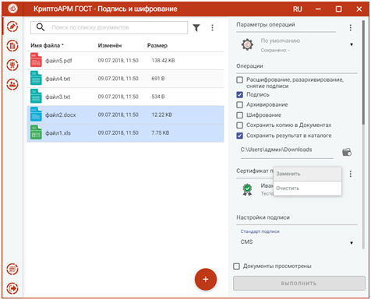Image resolution: width=371 pixels, height=300 pixels.
Task: Click the файл5.pdf file icon
Action: click(36, 60)
